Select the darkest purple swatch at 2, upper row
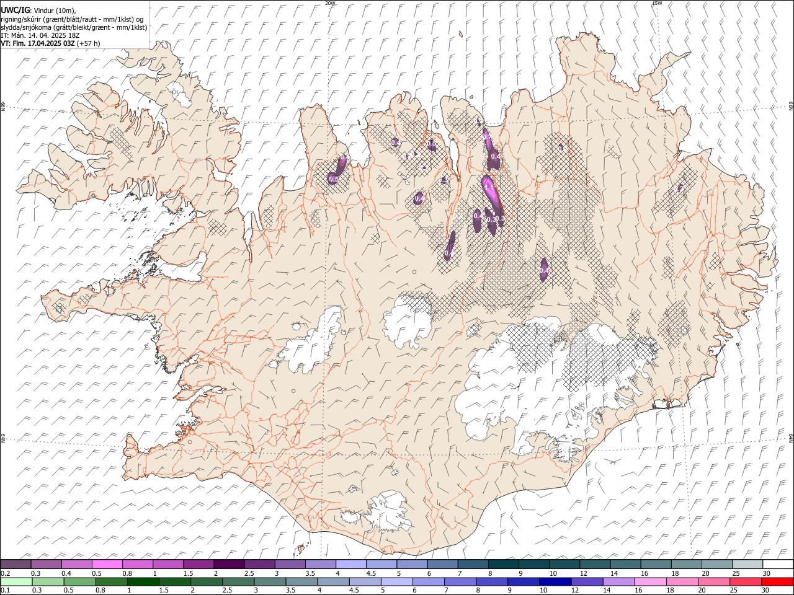Screen dimensions: 794x595 [229, 564]
